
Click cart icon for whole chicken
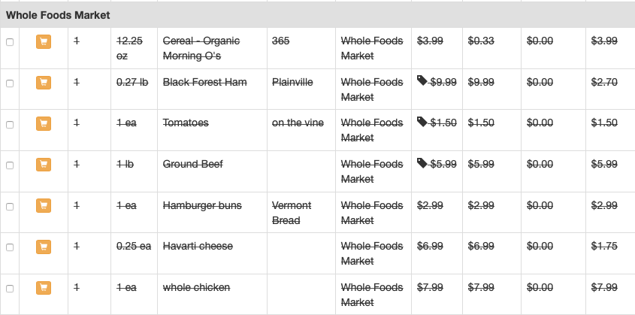(44, 288)
